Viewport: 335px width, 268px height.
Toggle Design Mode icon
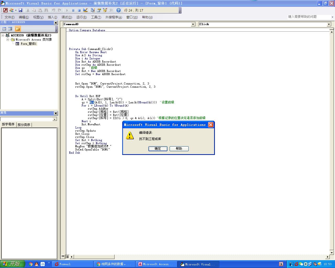(x=85, y=10)
